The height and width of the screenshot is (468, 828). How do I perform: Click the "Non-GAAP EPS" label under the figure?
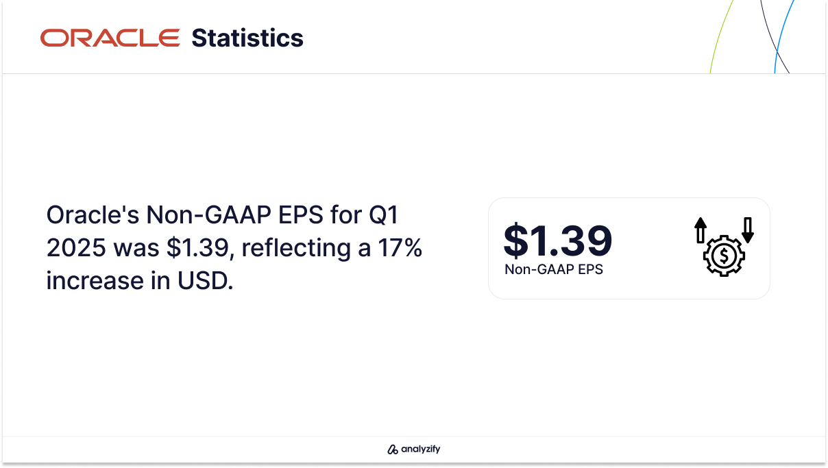coord(554,269)
